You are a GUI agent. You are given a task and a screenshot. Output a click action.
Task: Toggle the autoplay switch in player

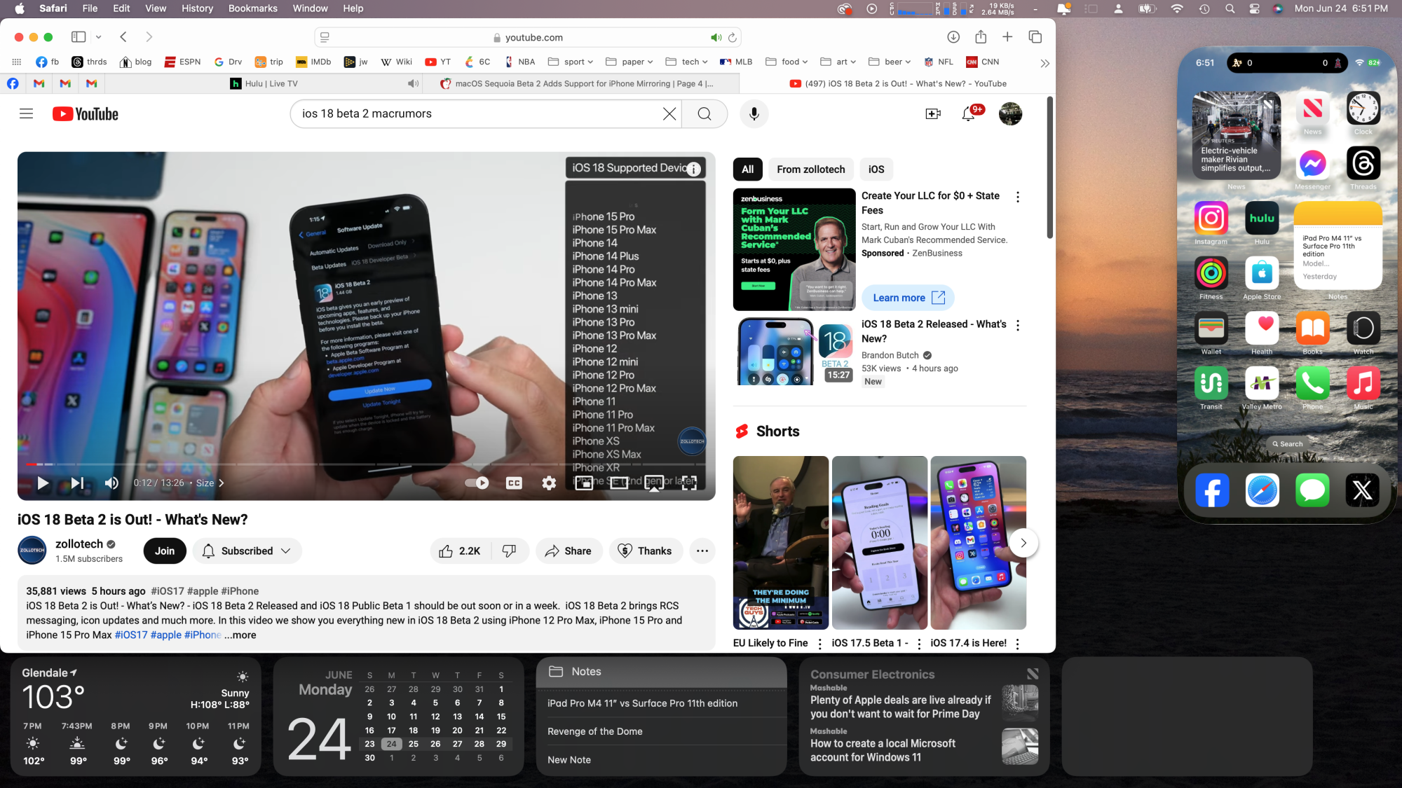[x=477, y=483]
